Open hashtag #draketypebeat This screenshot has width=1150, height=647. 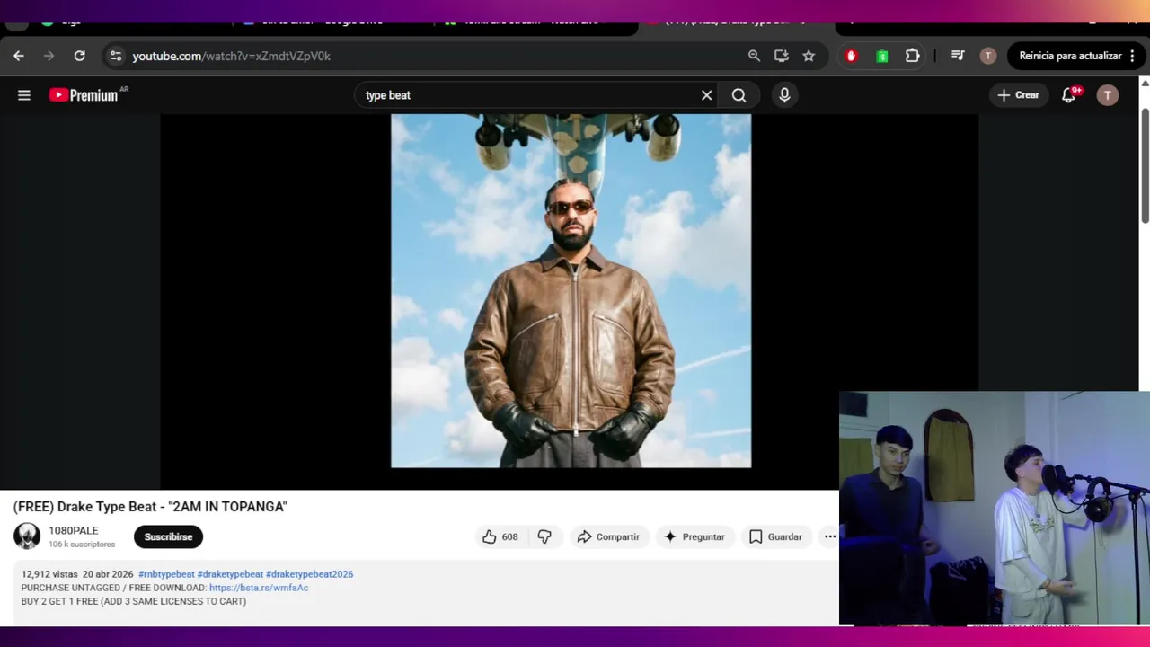pyautogui.click(x=230, y=574)
